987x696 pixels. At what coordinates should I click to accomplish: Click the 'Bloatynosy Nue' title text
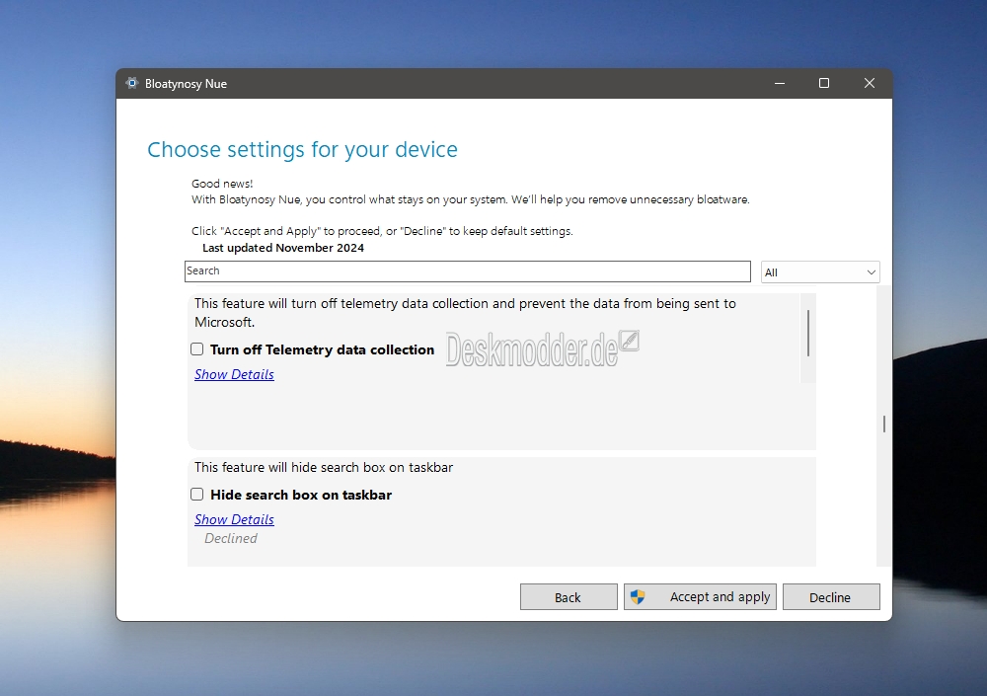coord(186,84)
